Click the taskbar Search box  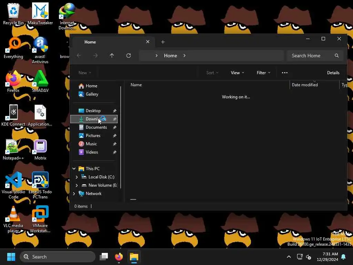(x=58, y=257)
